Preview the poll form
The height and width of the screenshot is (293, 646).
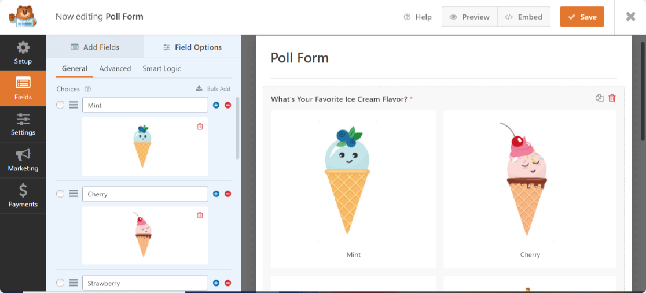click(469, 17)
